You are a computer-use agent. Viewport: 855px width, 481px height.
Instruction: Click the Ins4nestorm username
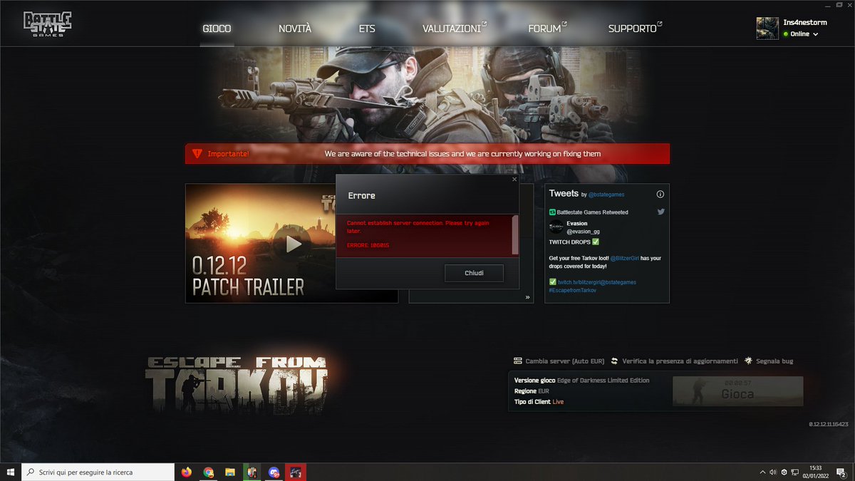tap(805, 23)
